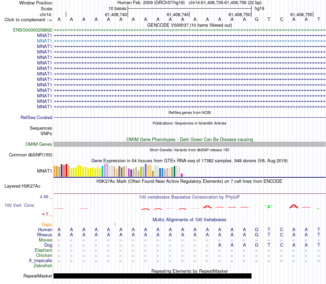Click the green T peak in conservation track
The image size is (326, 284).
point(269,206)
